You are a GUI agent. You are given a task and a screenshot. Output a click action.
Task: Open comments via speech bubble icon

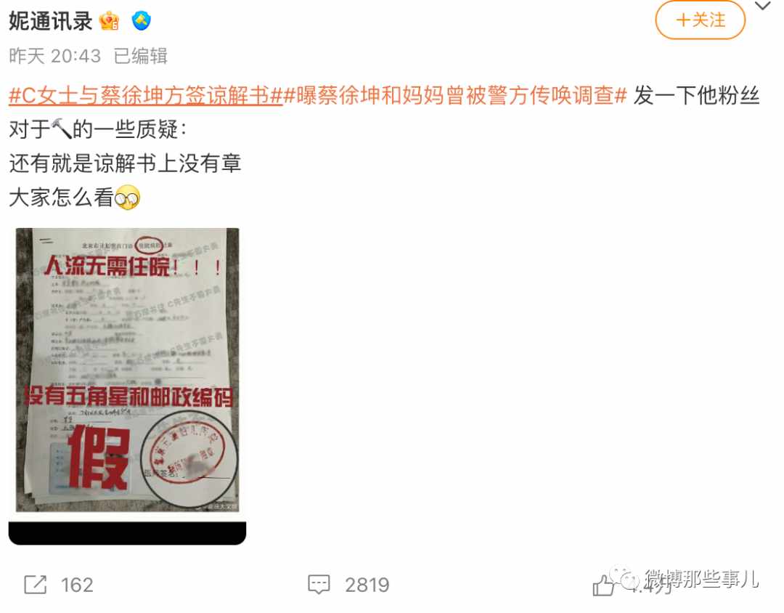coord(319,585)
